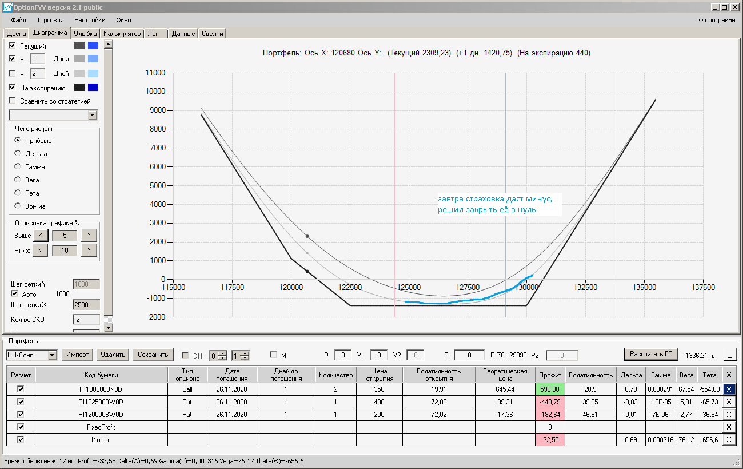Viewport: 743px width, 469px height.
Task: Click the light blue swatch in +1 Дней row
Action: (93, 59)
